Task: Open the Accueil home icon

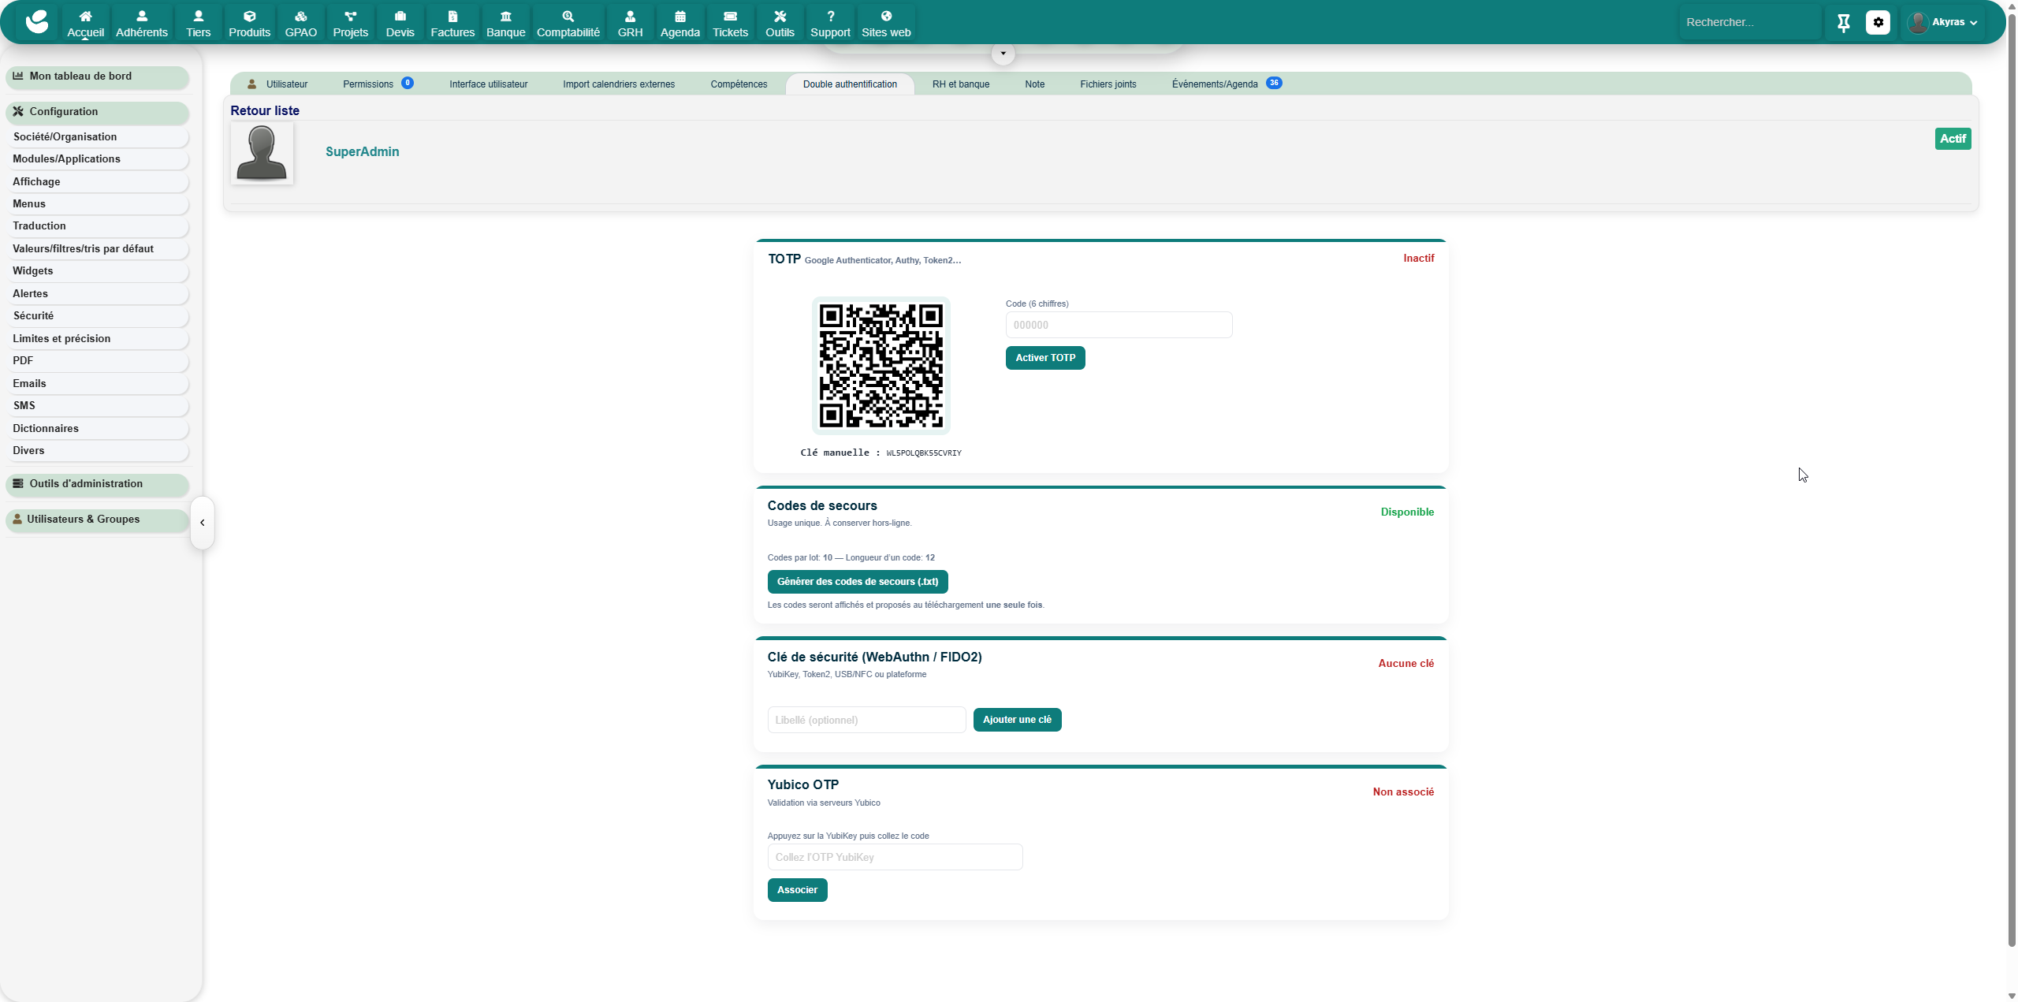Action: (x=85, y=17)
